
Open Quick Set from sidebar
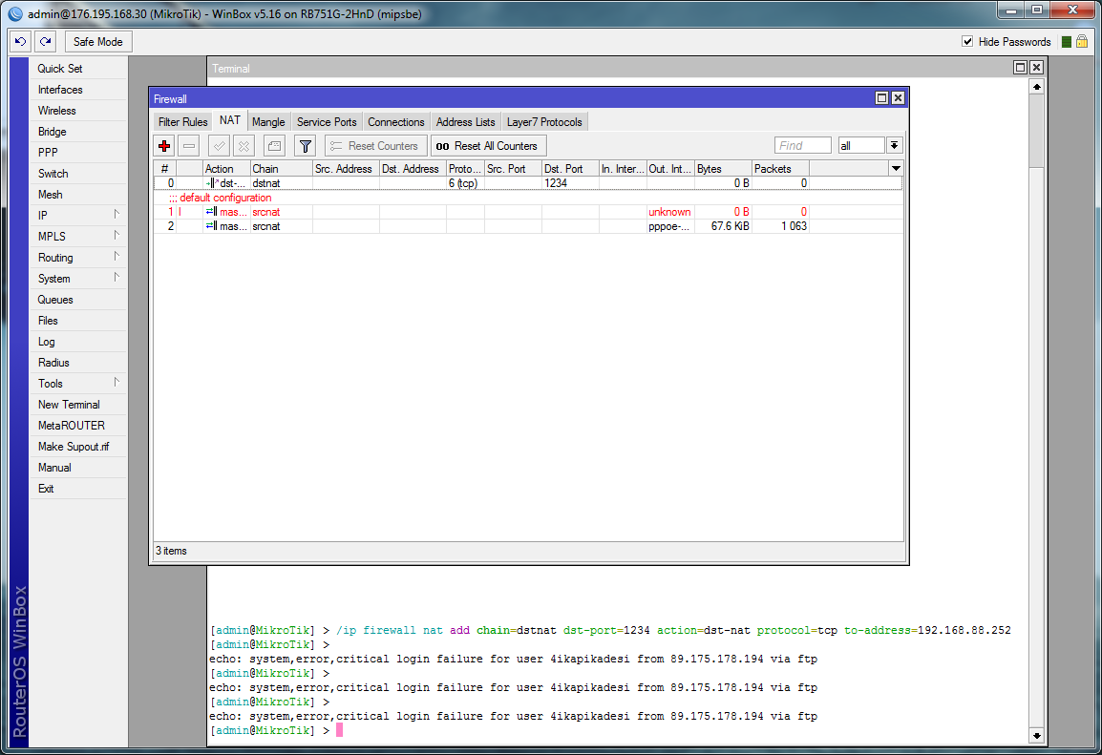coord(78,68)
